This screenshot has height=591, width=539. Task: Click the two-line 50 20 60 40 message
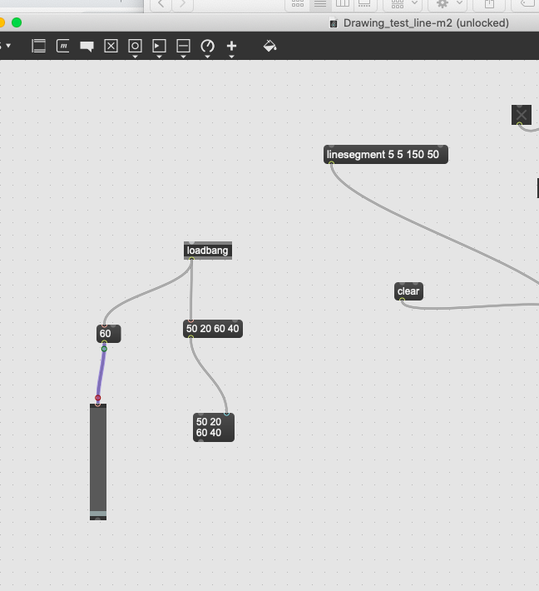coord(214,427)
